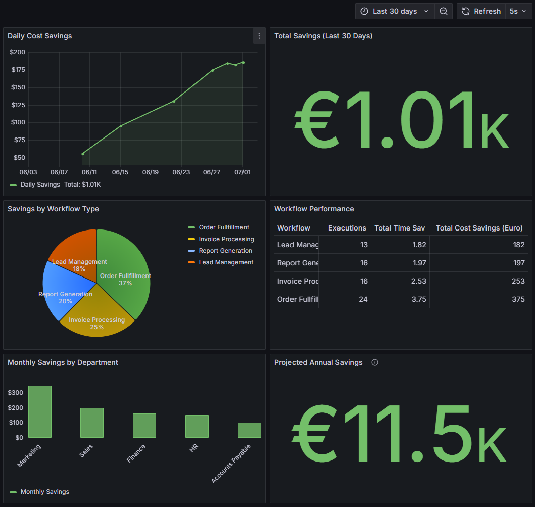Viewport: 535px width, 507px height.
Task: Click the zoom out magnifier icon
Action: pyautogui.click(x=443, y=11)
